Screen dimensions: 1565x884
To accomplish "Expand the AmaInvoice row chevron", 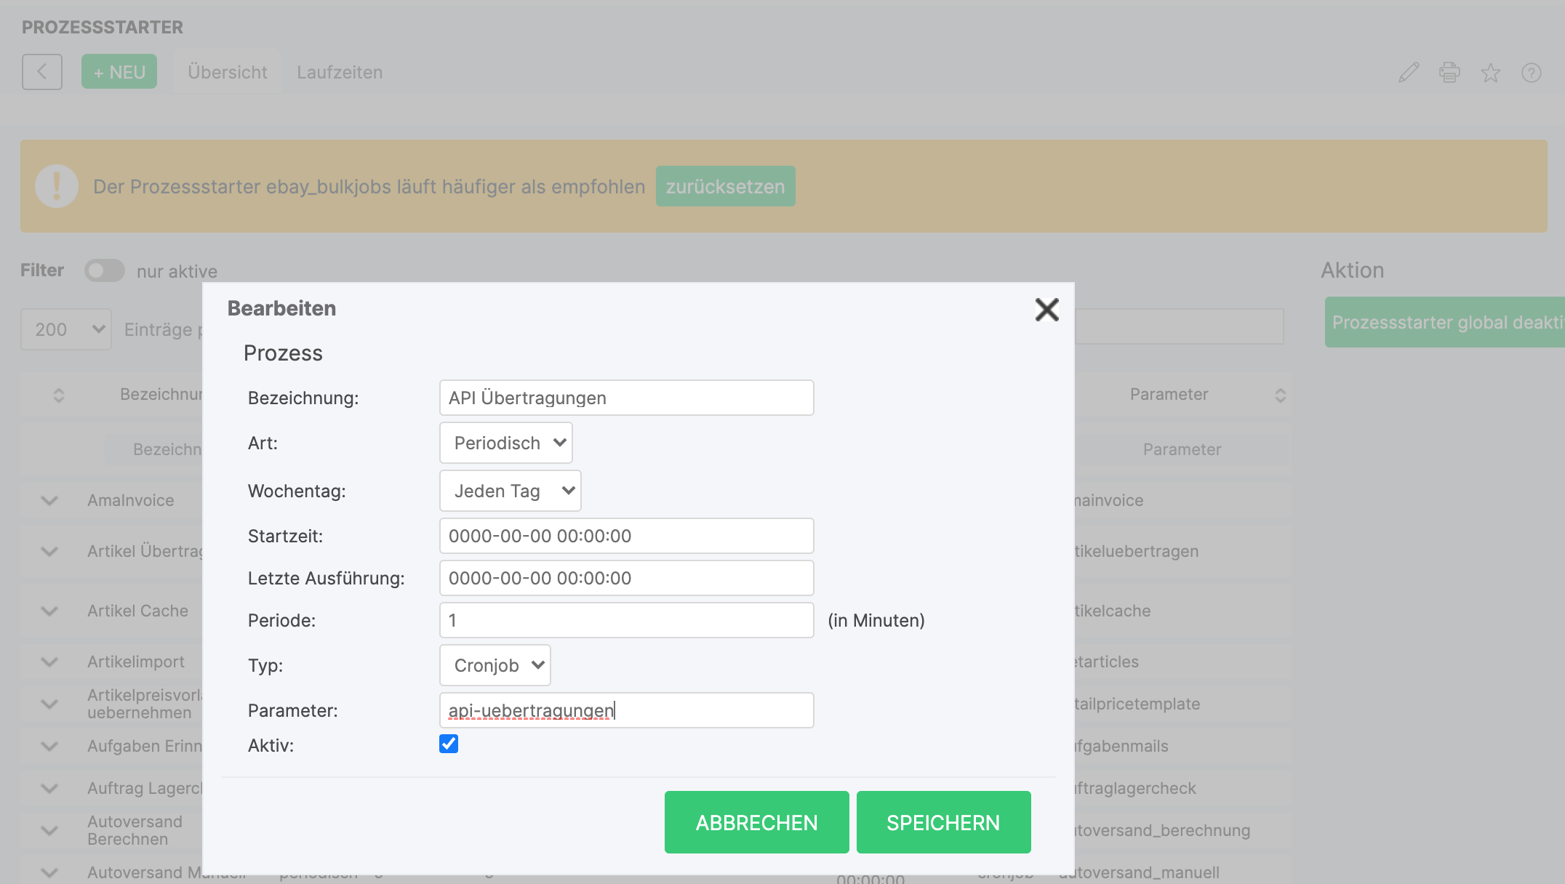I will (49, 500).
